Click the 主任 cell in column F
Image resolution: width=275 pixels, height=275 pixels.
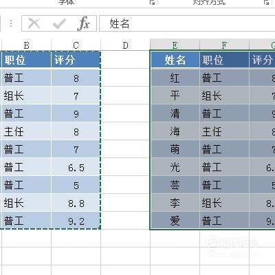coord(224,131)
